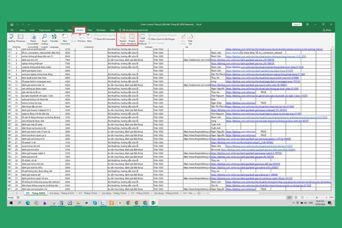342x228 pixels.
Task: Go to the Previous comment
Action: click(x=81, y=38)
